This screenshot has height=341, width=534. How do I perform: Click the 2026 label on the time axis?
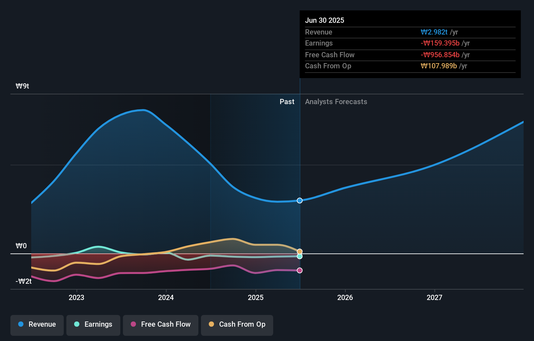pos(345,297)
